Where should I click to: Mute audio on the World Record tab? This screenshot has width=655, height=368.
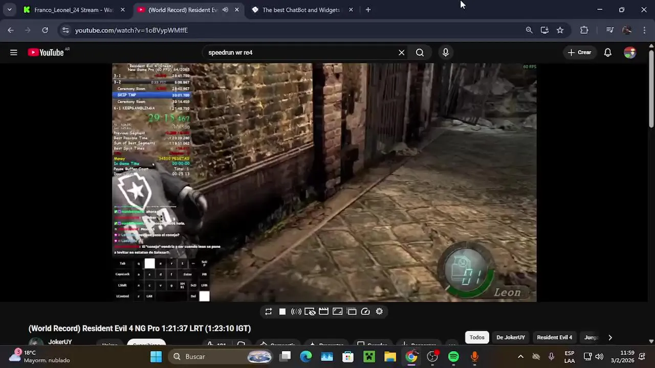[x=225, y=10]
